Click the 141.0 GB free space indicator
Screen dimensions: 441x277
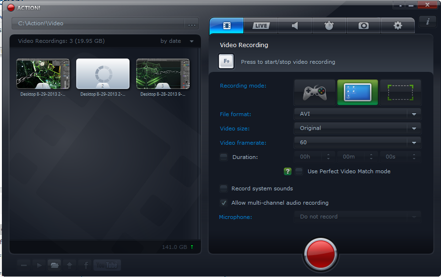[x=178, y=247]
